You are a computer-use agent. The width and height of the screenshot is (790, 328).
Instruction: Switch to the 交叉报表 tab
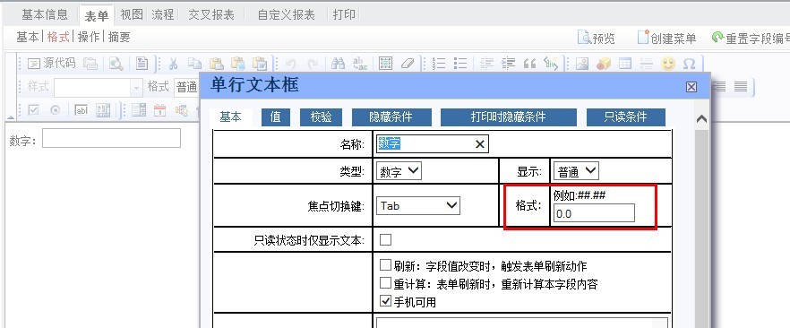pyautogui.click(x=211, y=14)
